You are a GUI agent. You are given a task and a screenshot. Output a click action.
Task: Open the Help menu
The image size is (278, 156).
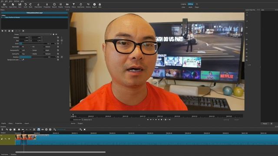pyautogui.click(x=22, y=1)
